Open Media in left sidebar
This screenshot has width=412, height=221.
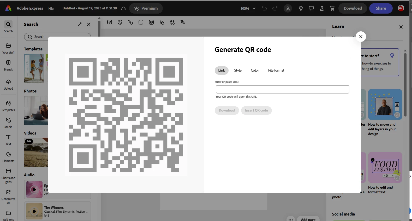coord(8,123)
